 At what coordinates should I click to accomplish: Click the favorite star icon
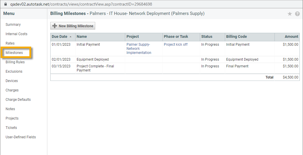(x=289, y=14)
